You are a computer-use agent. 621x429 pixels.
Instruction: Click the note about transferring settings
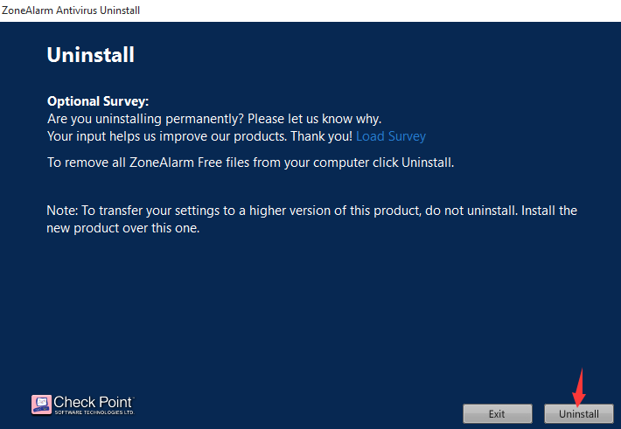(x=311, y=218)
